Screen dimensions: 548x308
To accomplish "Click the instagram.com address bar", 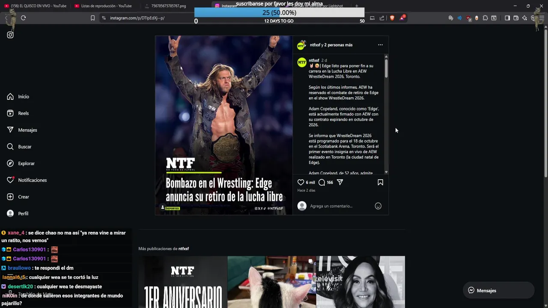I will [137, 18].
